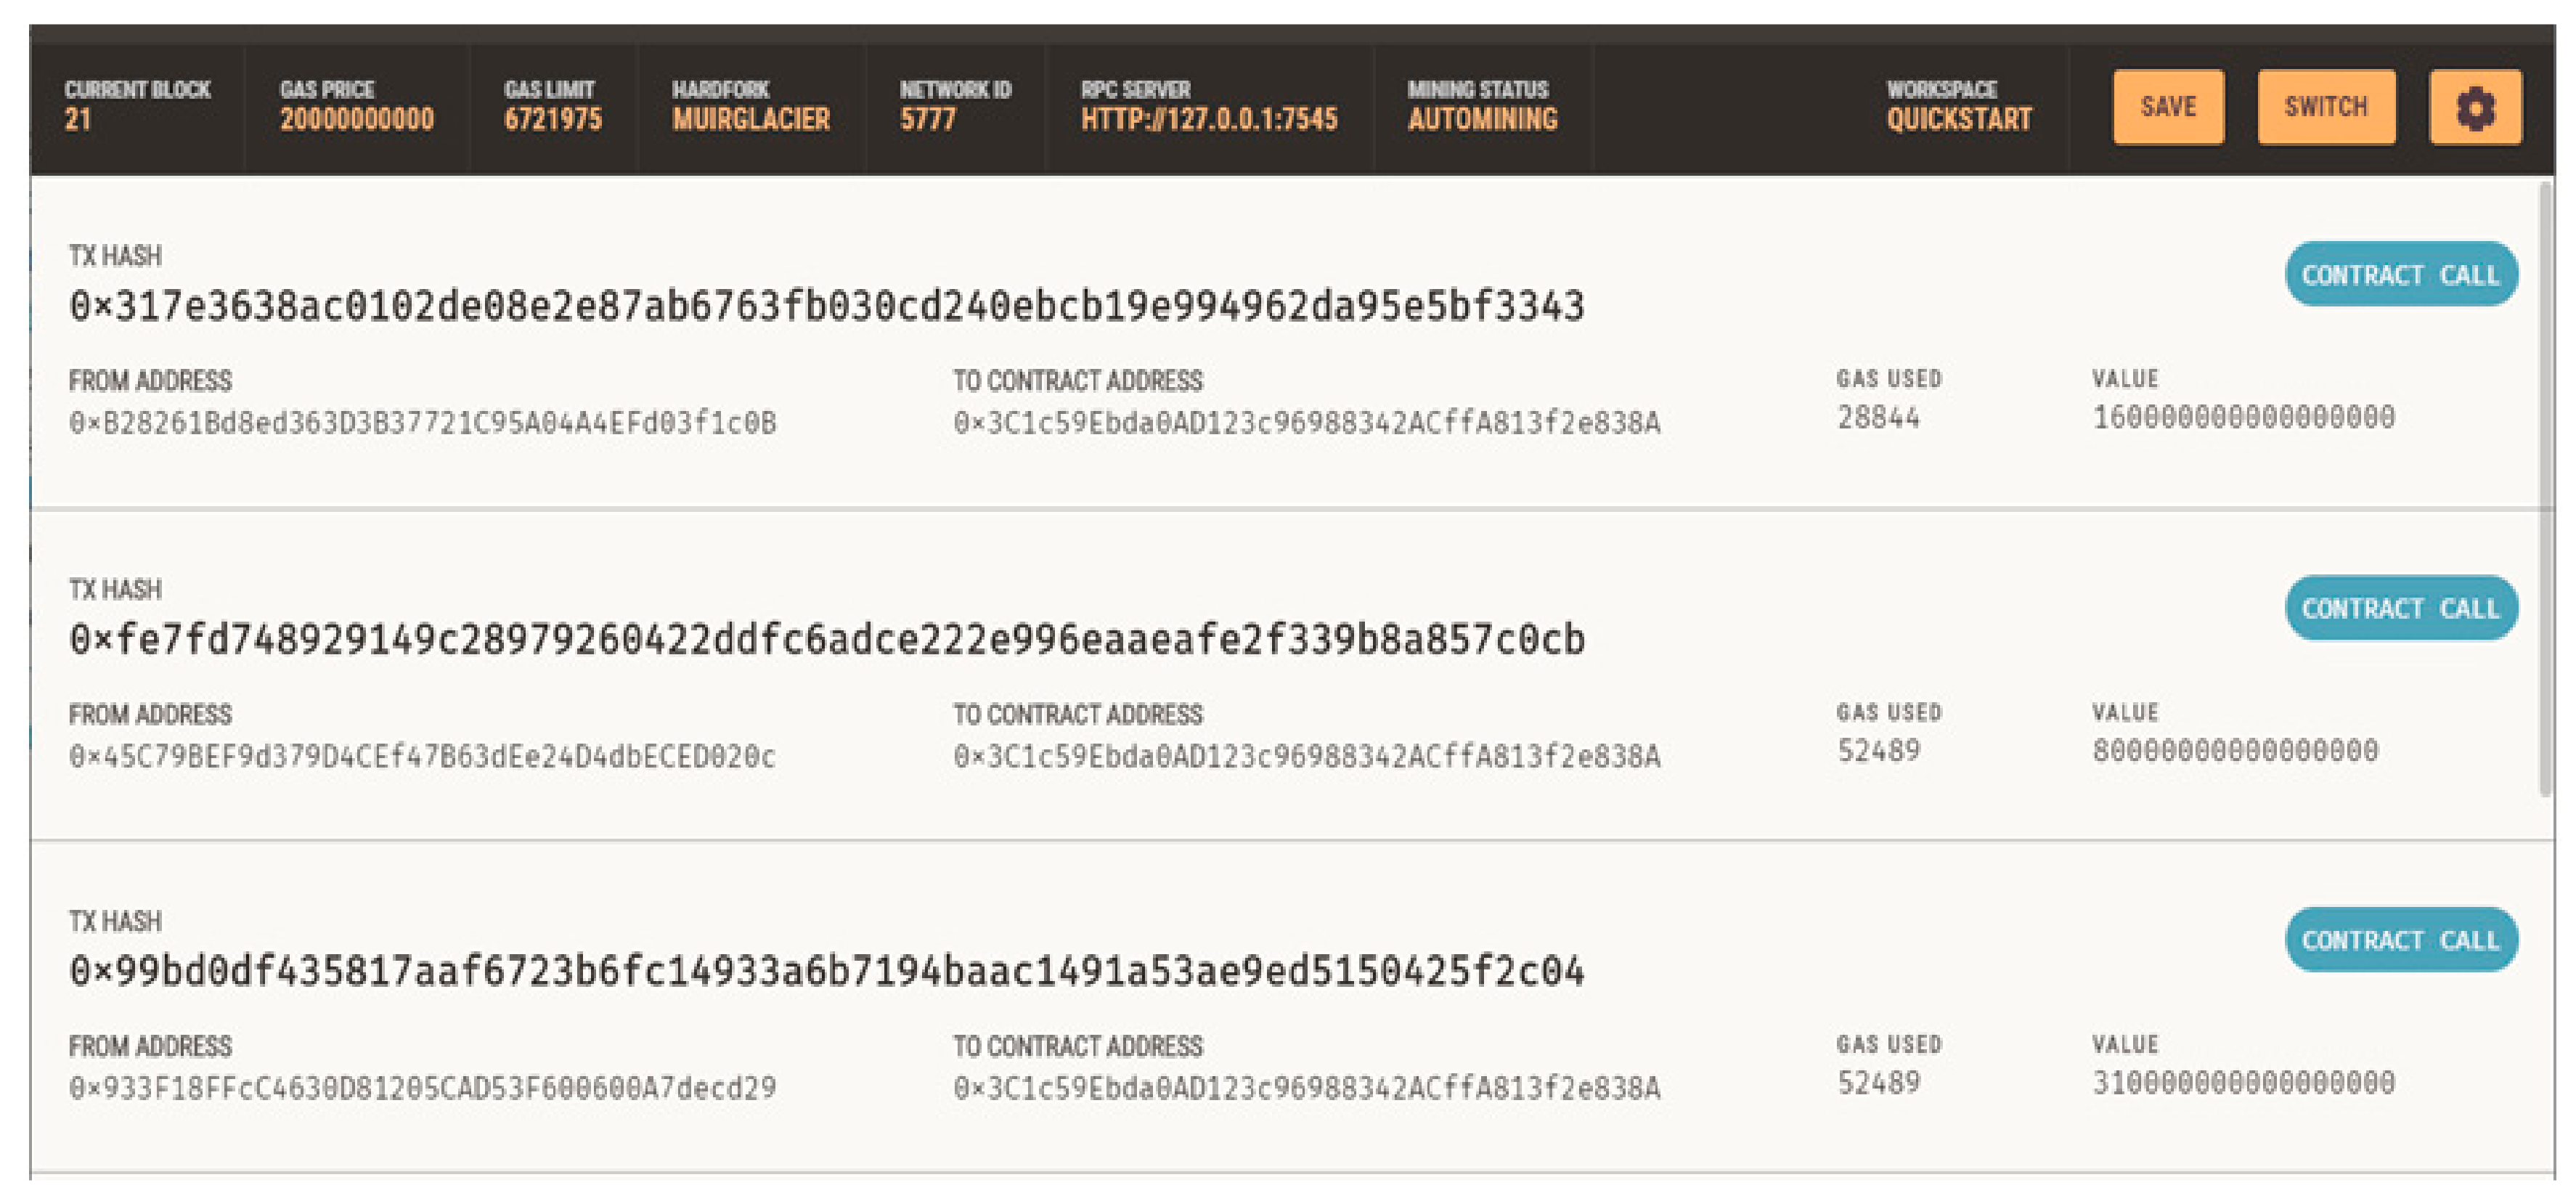Click the value 310000000000000000 of third transaction

click(x=2243, y=1083)
